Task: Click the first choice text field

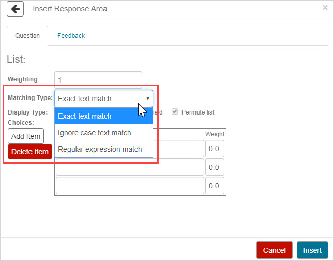Action: [x=178, y=149]
